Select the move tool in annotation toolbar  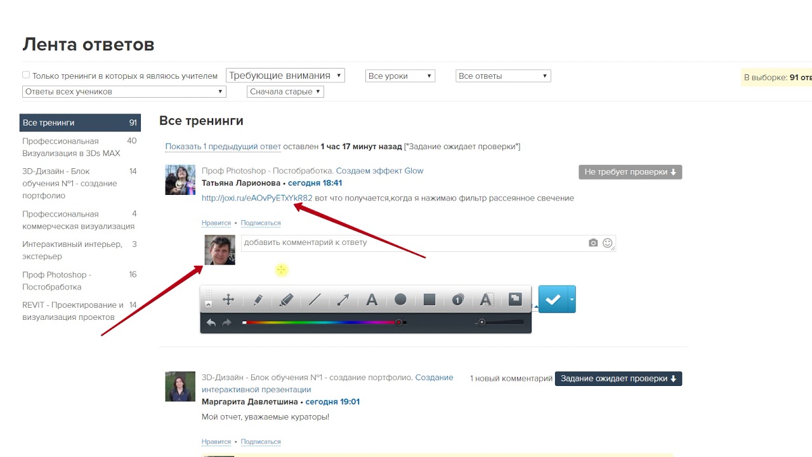pos(228,300)
